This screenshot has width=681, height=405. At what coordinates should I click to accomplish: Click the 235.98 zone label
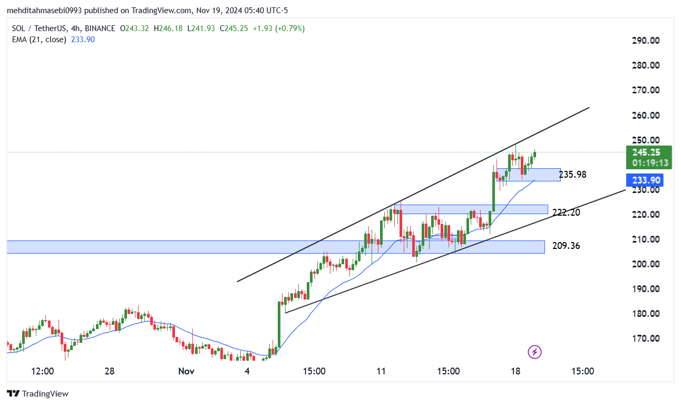[572, 175]
